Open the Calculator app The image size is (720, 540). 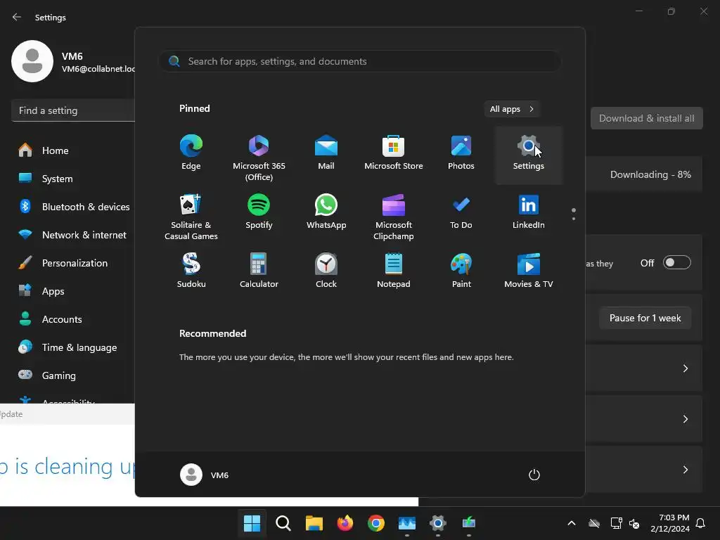[259, 271]
